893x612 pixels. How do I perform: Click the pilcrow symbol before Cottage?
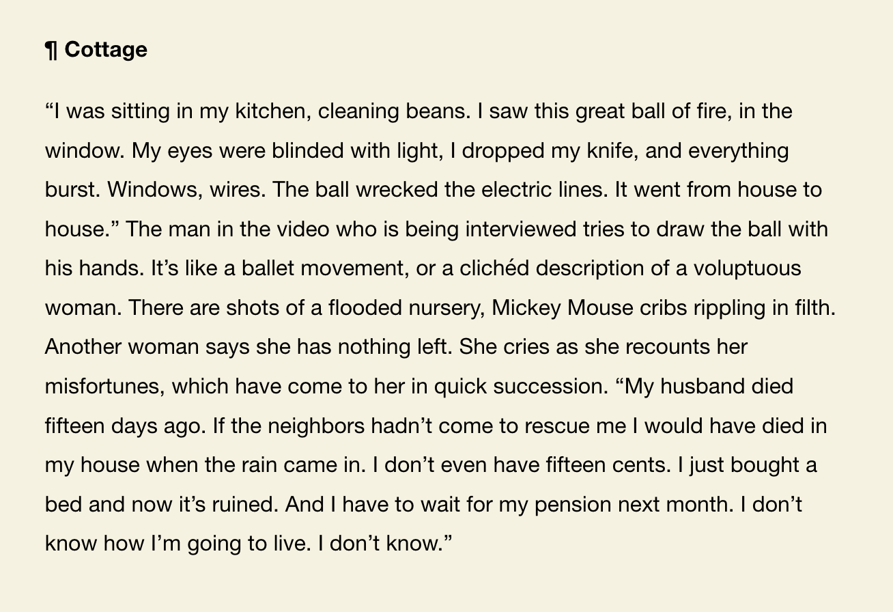[x=52, y=50]
